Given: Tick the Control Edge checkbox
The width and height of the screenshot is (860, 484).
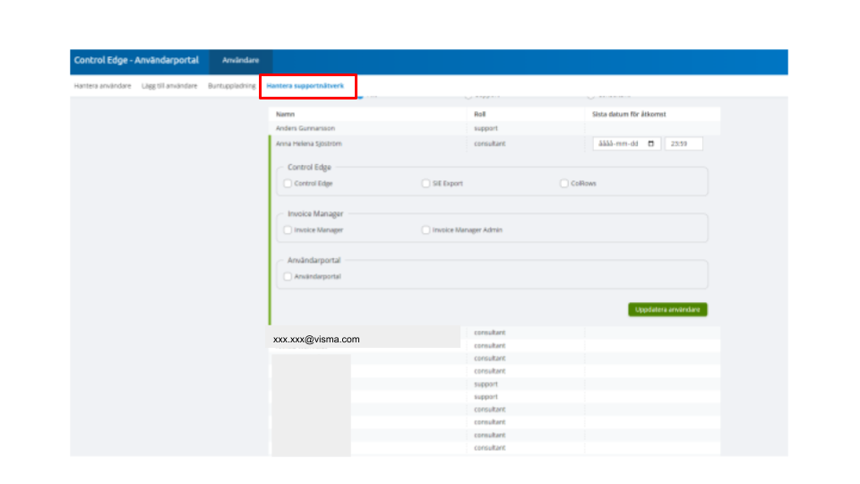Looking at the screenshot, I should coord(288,183).
